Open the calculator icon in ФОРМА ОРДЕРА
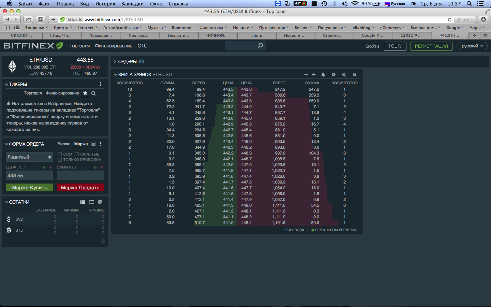The image size is (491, 307). coord(93,144)
